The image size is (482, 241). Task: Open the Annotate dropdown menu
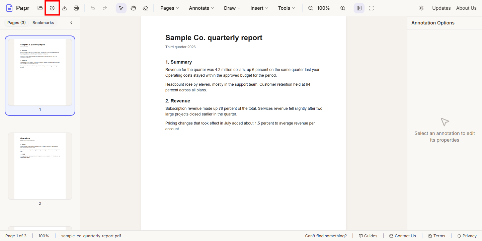202,8
